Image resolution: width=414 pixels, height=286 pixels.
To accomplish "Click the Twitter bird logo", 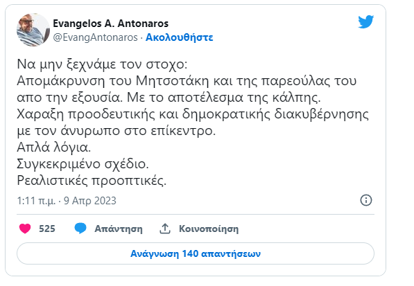I will (x=366, y=21).
